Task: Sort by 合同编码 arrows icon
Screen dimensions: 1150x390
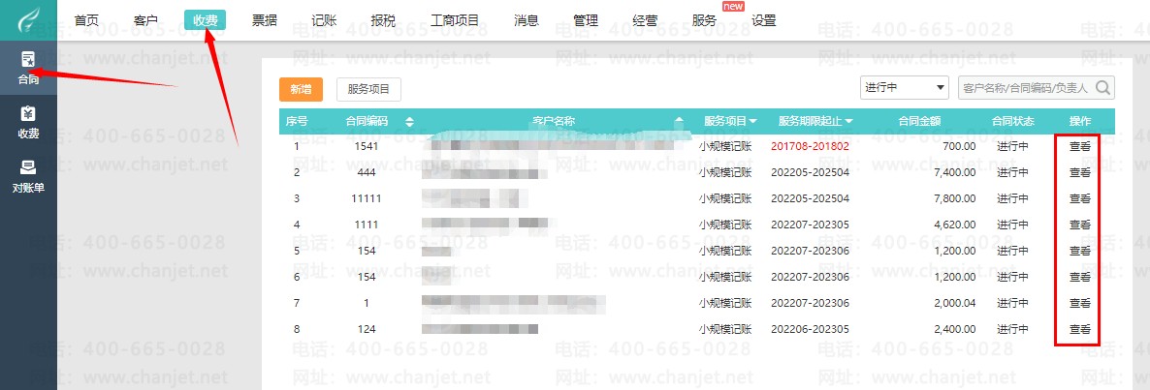Action: tap(409, 122)
